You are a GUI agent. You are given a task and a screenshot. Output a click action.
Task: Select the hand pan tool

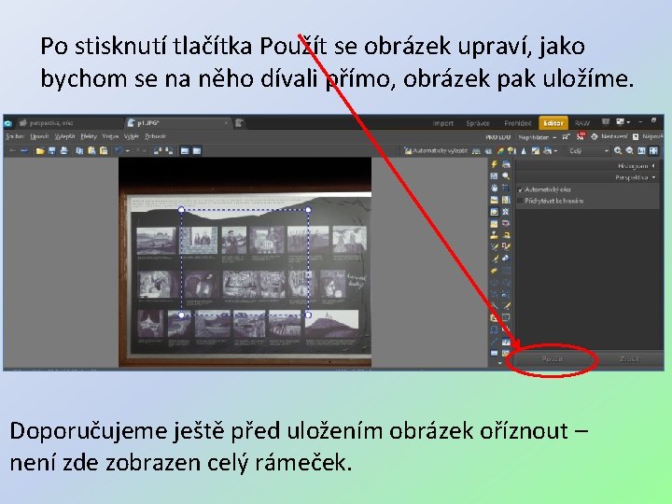(x=494, y=188)
